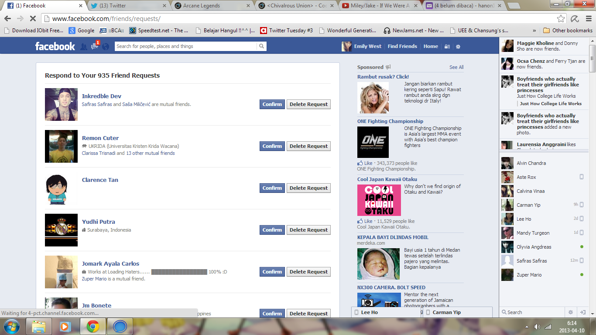The width and height of the screenshot is (596, 335).
Task: Delete Remon Cuter's friend request
Action: pyautogui.click(x=308, y=146)
